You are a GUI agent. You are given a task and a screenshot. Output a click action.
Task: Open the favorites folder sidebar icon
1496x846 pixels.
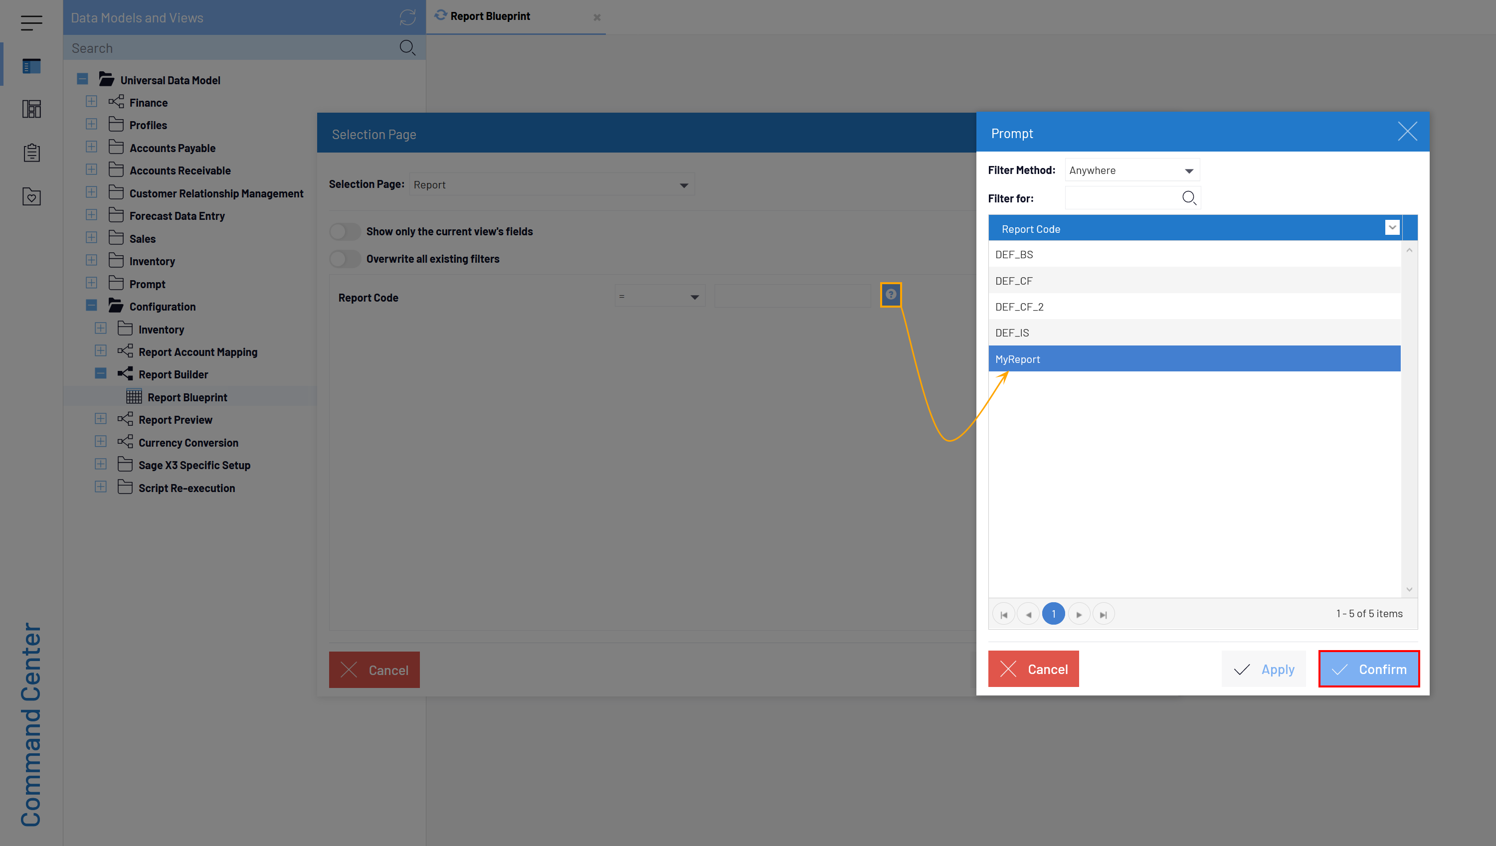tap(31, 196)
